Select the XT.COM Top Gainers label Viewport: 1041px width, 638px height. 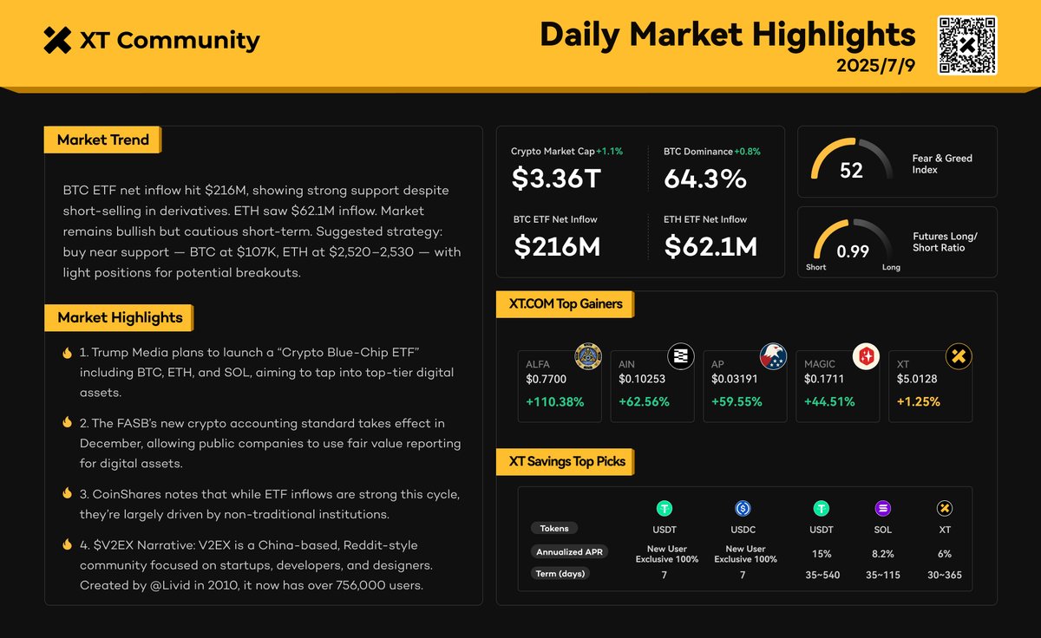click(566, 304)
